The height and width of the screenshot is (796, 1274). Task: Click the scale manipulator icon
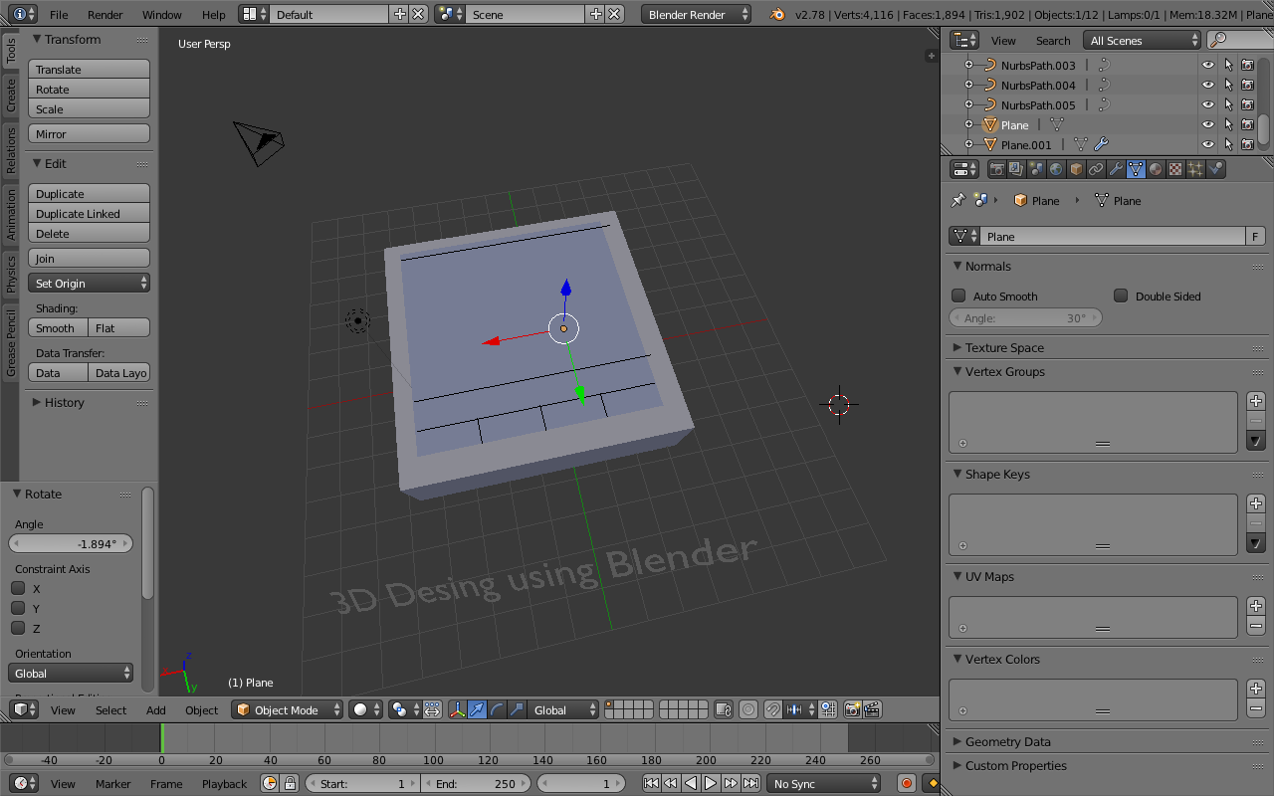(x=517, y=709)
